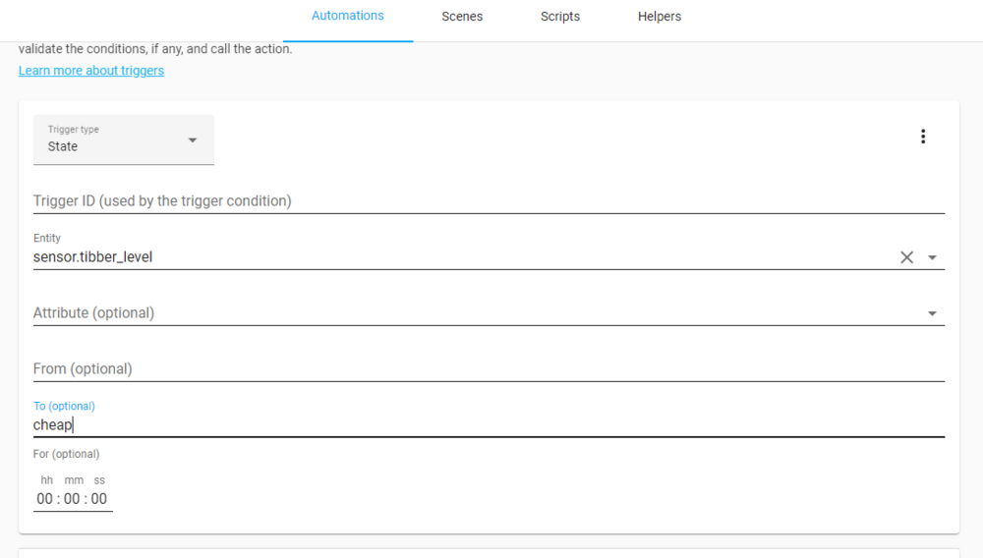This screenshot has width=983, height=558.
Task: Expand the Entity picker dropdown arrow
Action: click(932, 257)
